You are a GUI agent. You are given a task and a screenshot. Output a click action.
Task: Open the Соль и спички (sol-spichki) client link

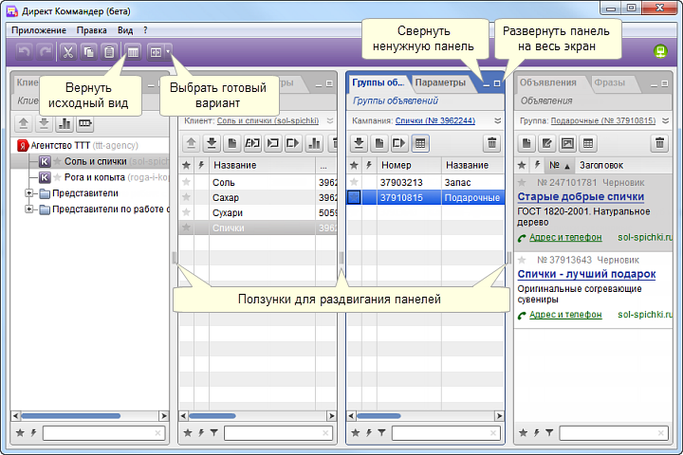(x=268, y=121)
